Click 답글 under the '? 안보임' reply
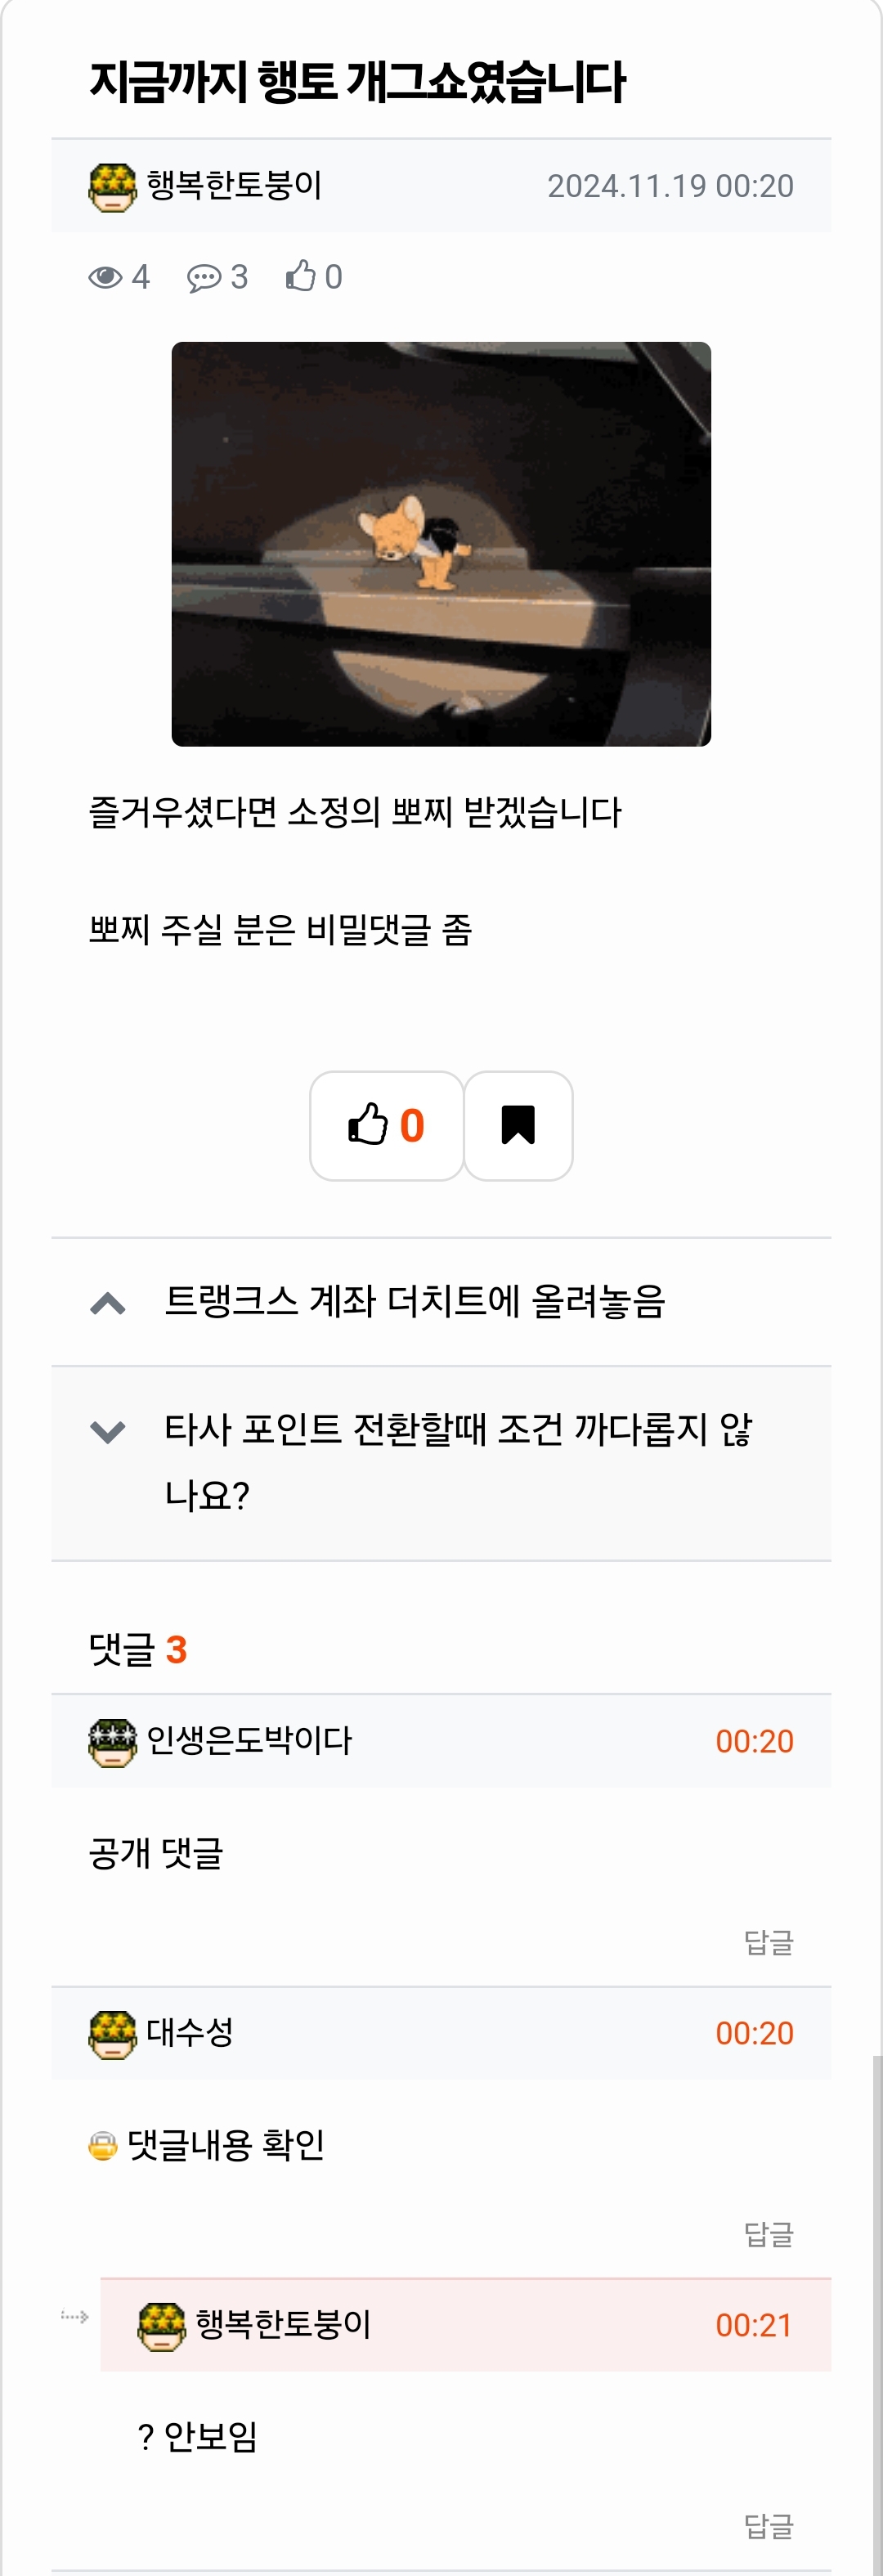 [768, 2526]
